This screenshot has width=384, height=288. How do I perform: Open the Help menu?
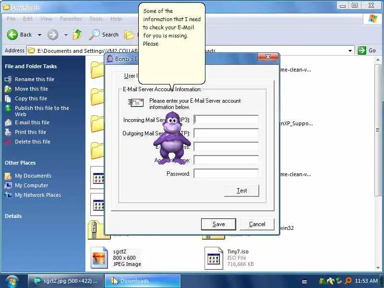click(116, 19)
